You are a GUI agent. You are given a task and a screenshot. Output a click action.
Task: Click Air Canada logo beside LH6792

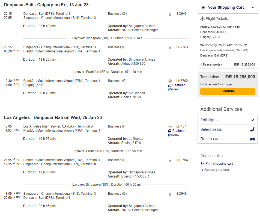(x=170, y=81)
